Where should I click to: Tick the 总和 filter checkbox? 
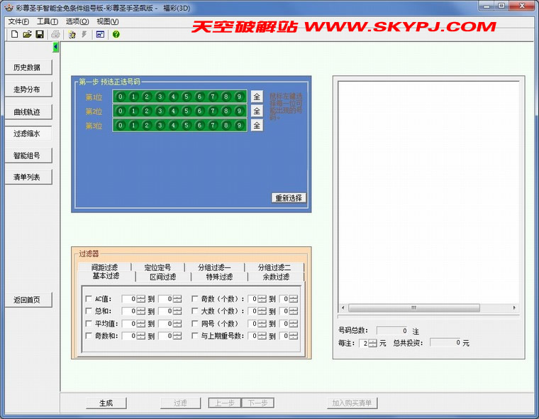(x=89, y=311)
